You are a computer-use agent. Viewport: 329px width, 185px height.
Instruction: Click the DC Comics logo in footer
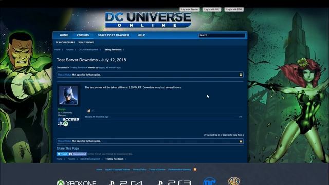coord(210,181)
